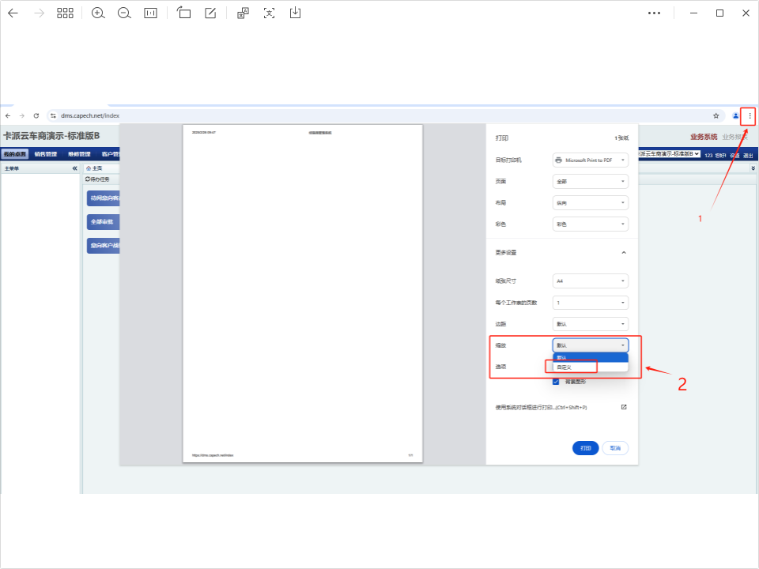Save the image with download icon
759x569 pixels.
pyautogui.click(x=295, y=13)
